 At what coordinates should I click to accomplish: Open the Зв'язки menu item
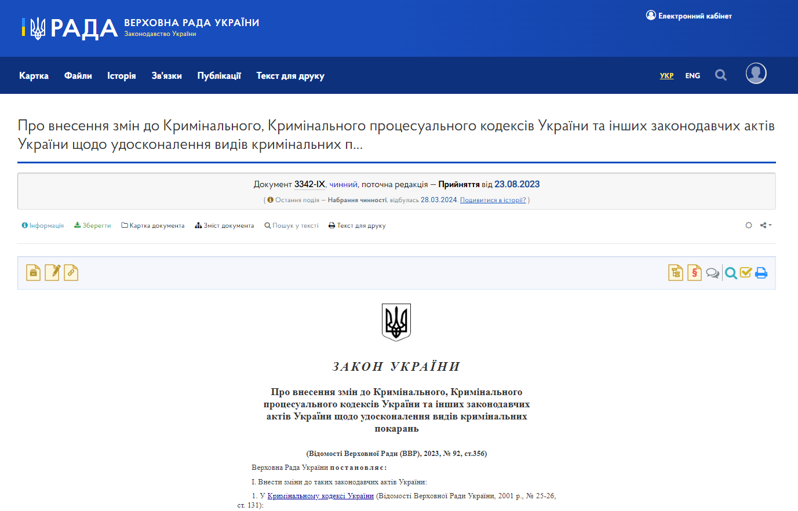(167, 76)
